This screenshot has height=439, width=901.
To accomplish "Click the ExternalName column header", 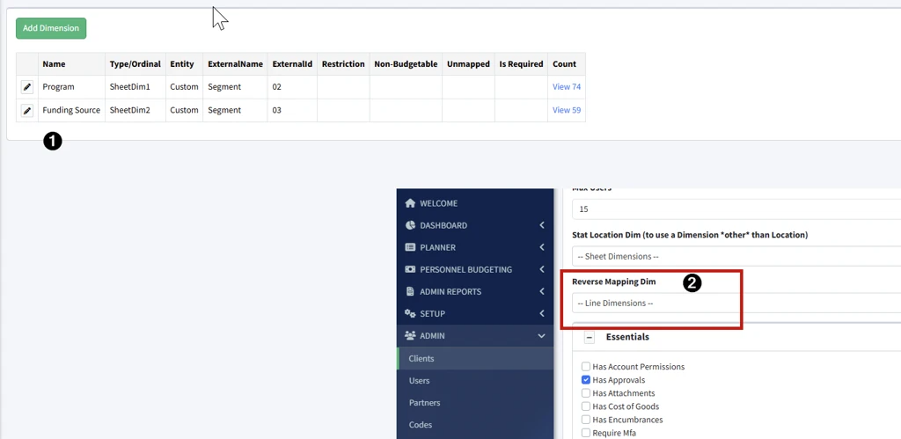I will [x=235, y=63].
